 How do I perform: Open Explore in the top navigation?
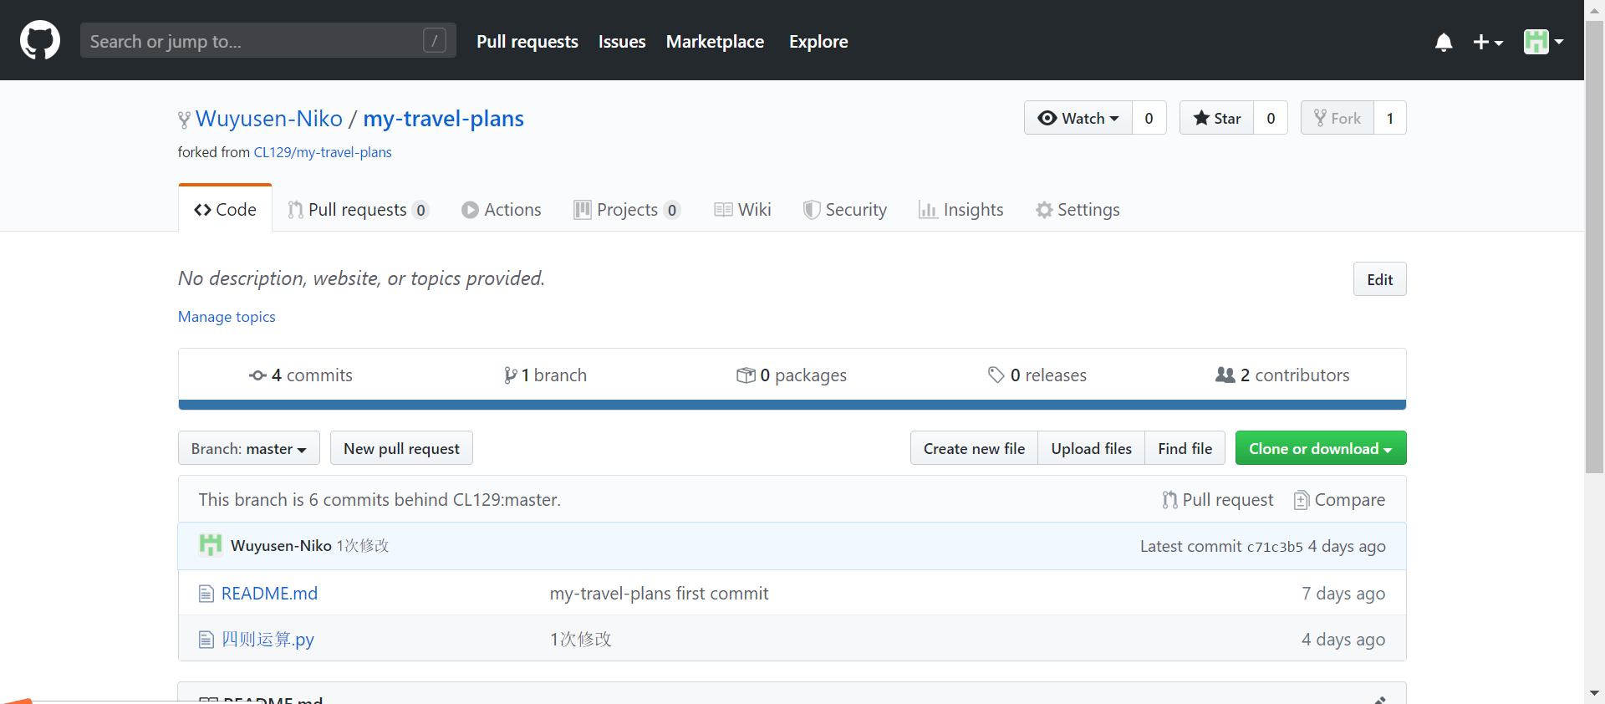pyautogui.click(x=818, y=42)
